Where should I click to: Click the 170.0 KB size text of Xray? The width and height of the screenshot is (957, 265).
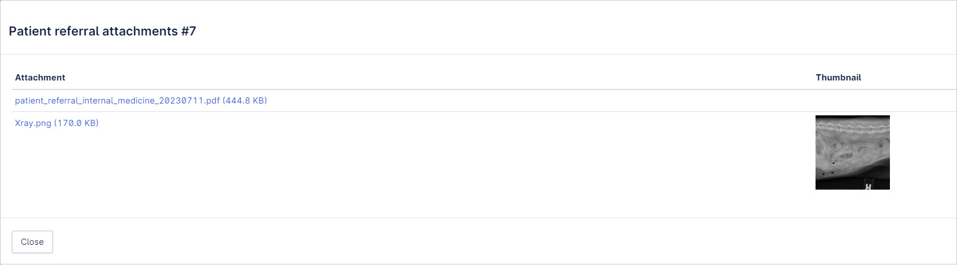coord(76,123)
